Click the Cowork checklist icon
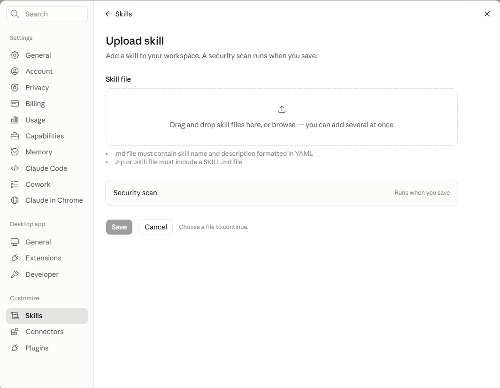Image resolution: width=500 pixels, height=388 pixels. (15, 184)
